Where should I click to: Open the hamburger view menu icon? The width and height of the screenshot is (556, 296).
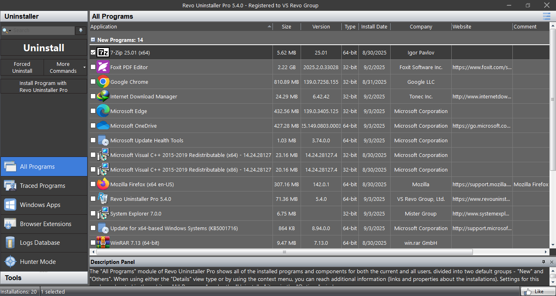tap(546, 16)
